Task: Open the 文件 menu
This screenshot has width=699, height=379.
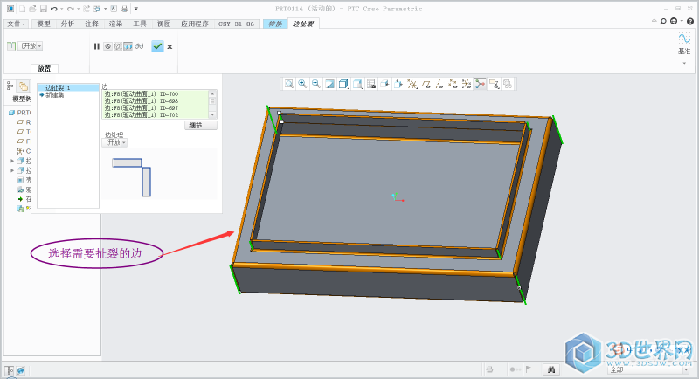Action: pyautogui.click(x=16, y=24)
